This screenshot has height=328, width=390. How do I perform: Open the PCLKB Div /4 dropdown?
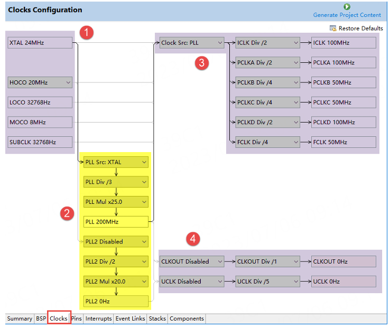(x=267, y=82)
